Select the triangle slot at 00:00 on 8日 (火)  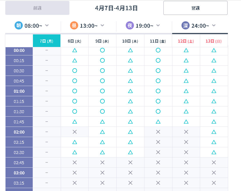coord(75,50)
